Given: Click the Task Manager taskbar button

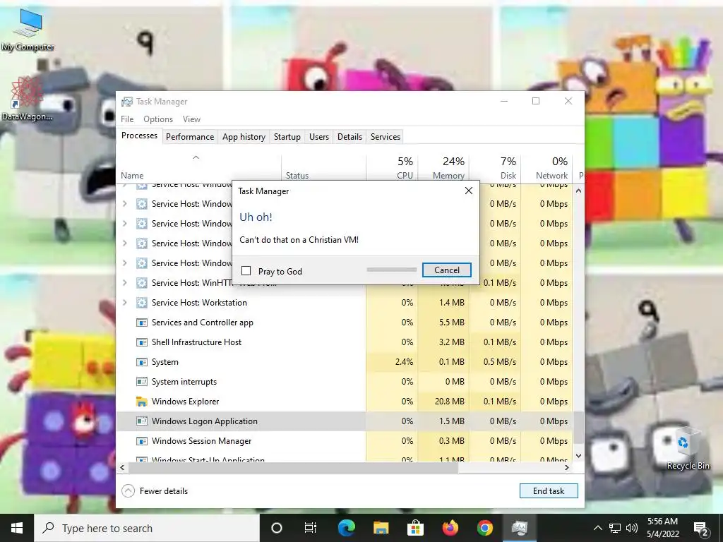Looking at the screenshot, I should pyautogui.click(x=519, y=528).
